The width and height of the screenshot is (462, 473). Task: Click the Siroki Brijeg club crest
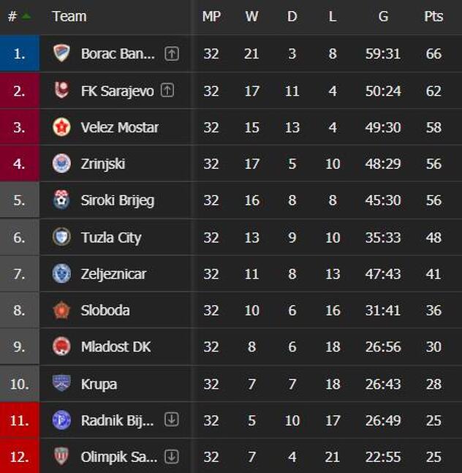(x=61, y=200)
